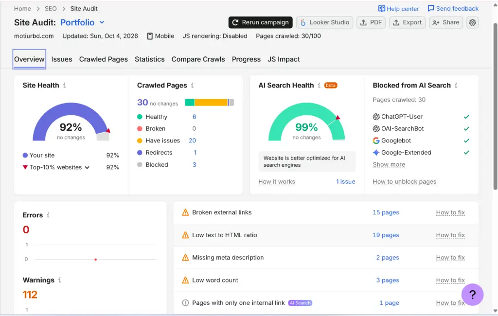Screen dimensions: 498x316
Task: Click the ChatGPT-User bot icon
Action: click(x=376, y=117)
